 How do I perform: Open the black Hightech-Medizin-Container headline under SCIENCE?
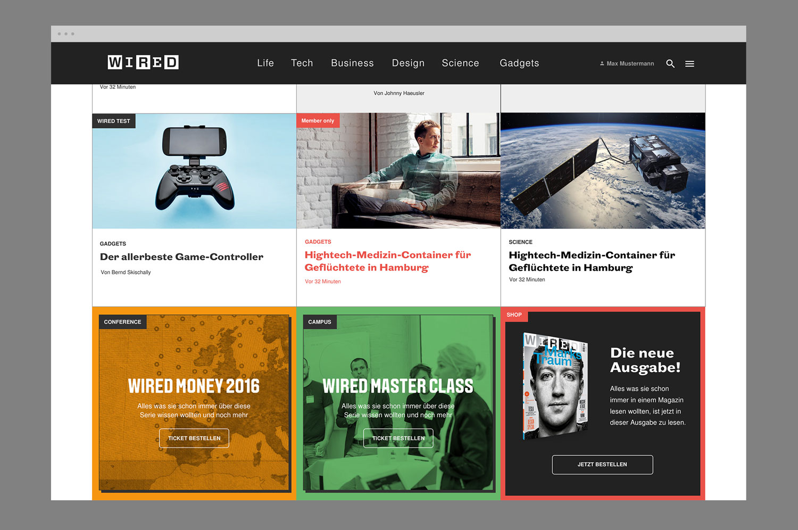592,261
